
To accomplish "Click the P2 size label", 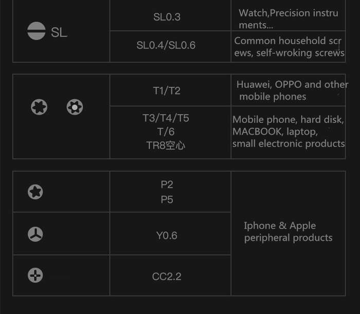I will (167, 184).
